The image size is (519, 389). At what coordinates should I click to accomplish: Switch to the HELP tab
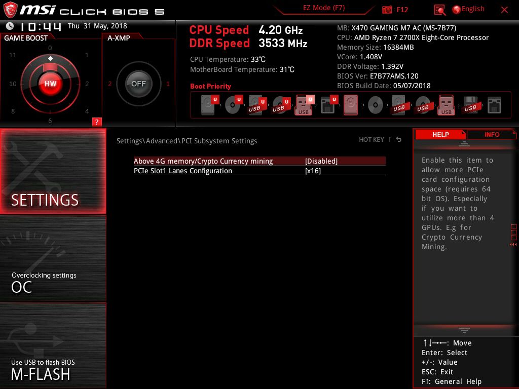440,134
